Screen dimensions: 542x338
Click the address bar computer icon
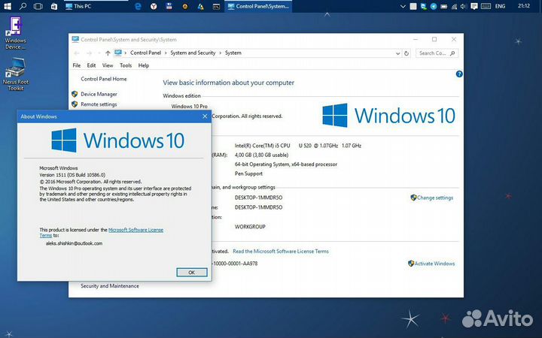[118, 53]
